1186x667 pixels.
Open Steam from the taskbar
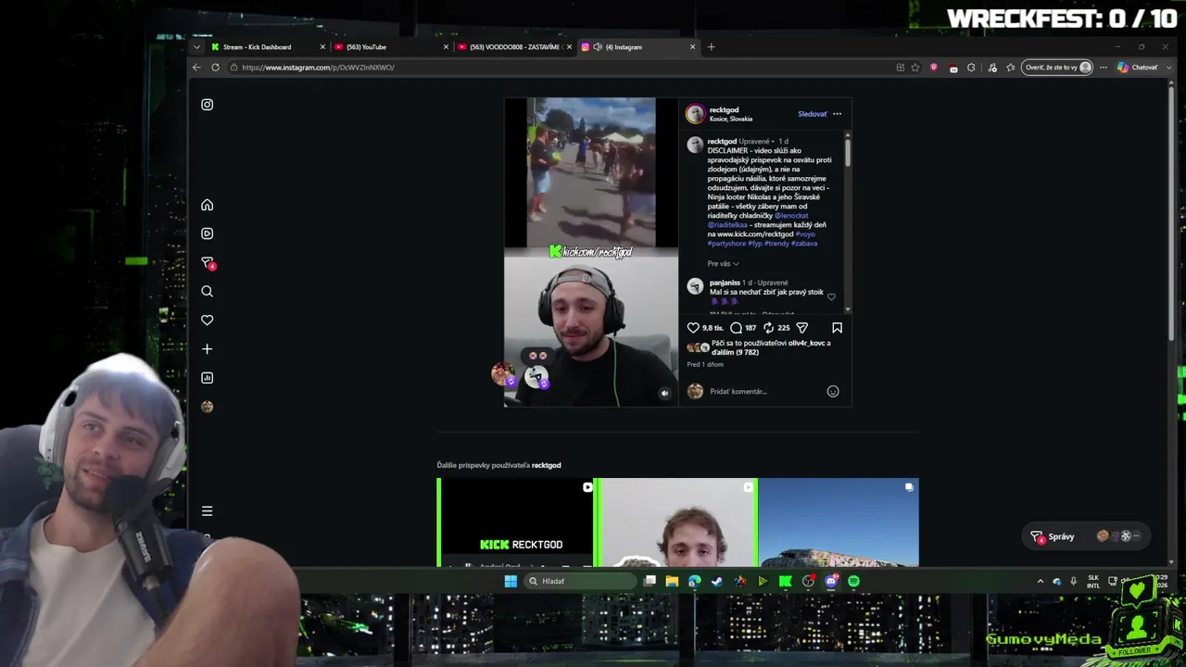(x=717, y=582)
